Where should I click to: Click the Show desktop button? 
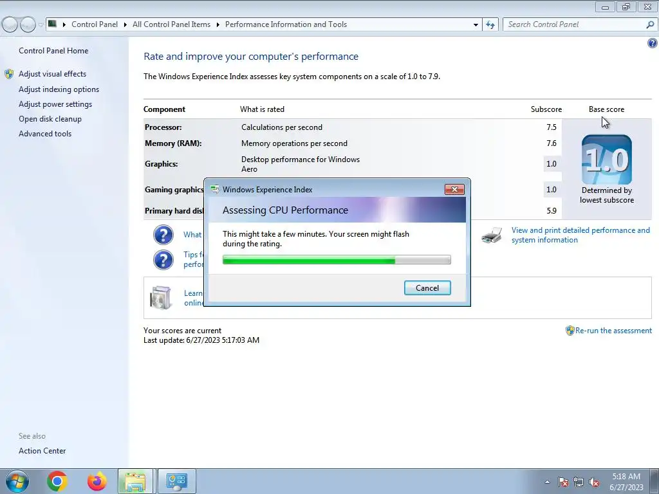[654, 481]
